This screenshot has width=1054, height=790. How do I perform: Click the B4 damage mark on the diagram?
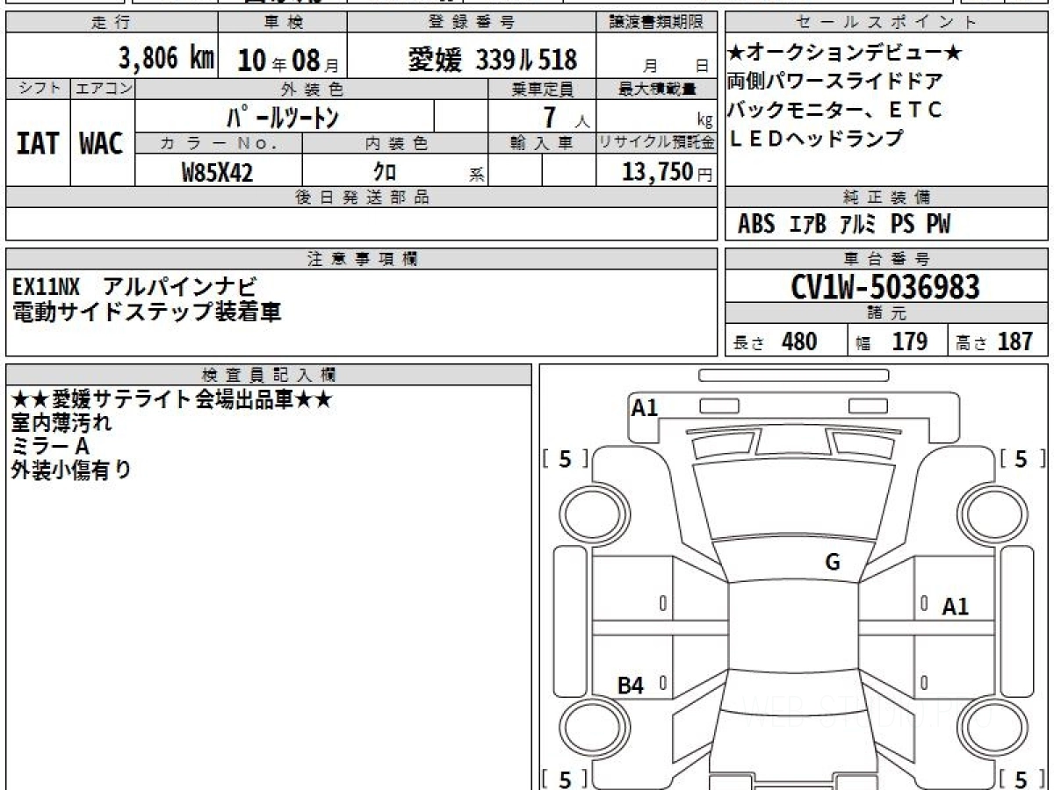coord(630,686)
